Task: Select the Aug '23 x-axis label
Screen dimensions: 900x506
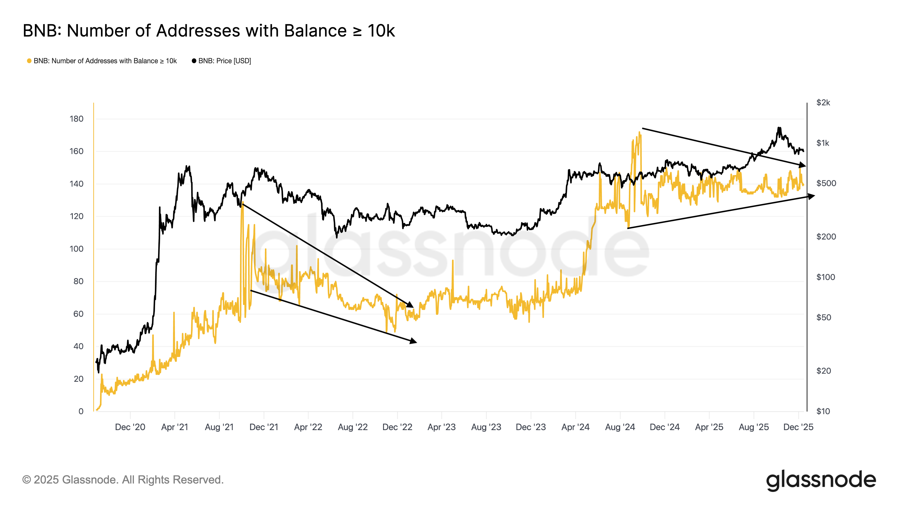Action: [x=486, y=427]
